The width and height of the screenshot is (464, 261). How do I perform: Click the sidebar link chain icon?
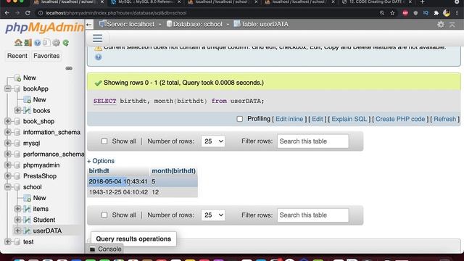click(x=69, y=68)
